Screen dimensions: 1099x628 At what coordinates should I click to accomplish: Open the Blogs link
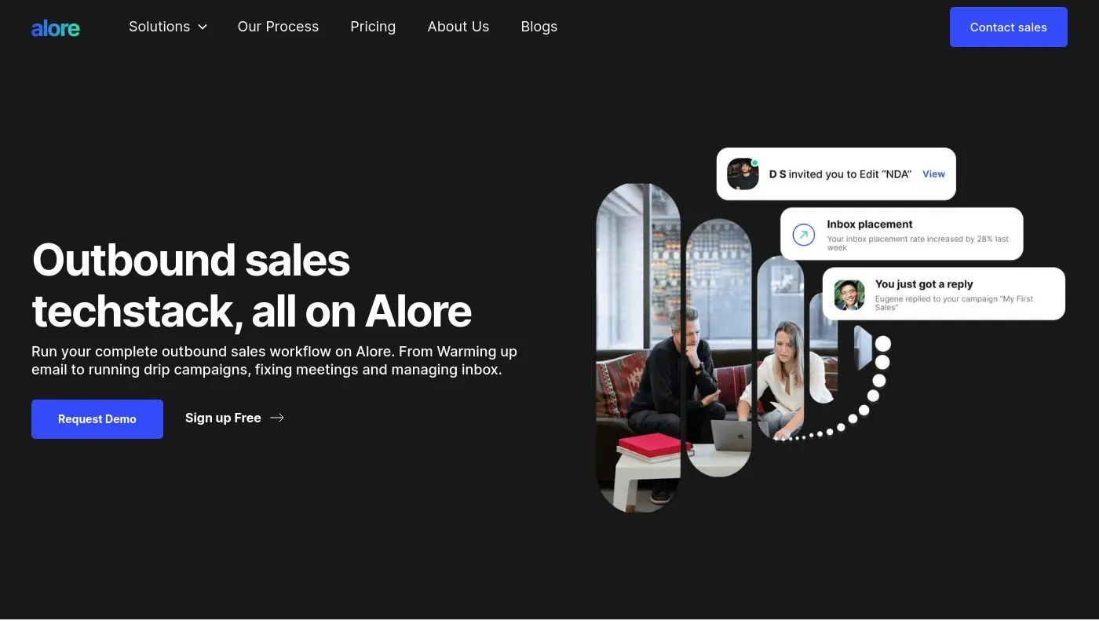tap(539, 27)
